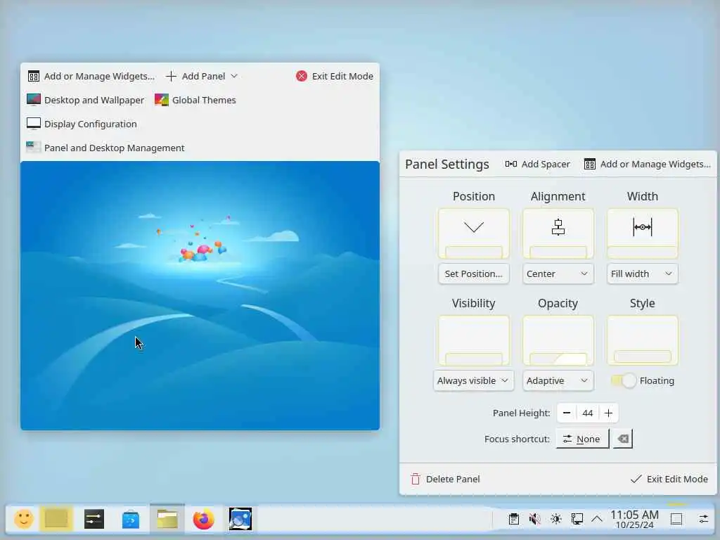The width and height of the screenshot is (720, 540).
Task: Open the network connection tray icon
Action: click(x=577, y=520)
